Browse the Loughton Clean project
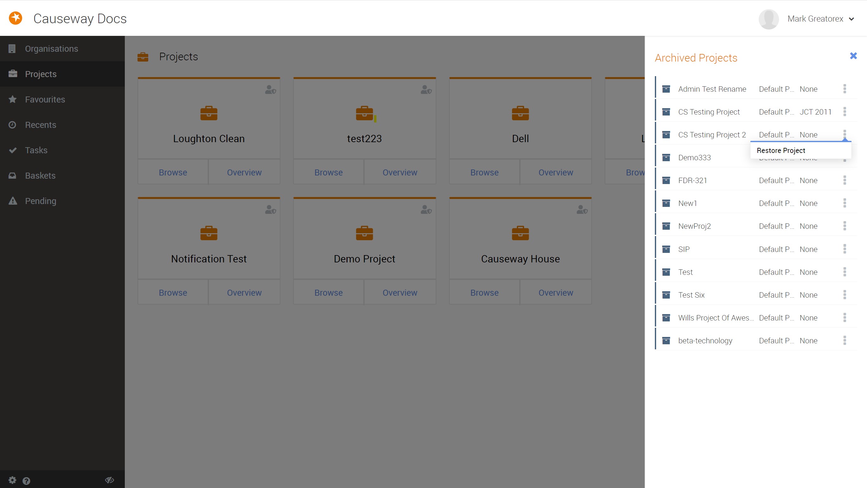 coord(173,172)
